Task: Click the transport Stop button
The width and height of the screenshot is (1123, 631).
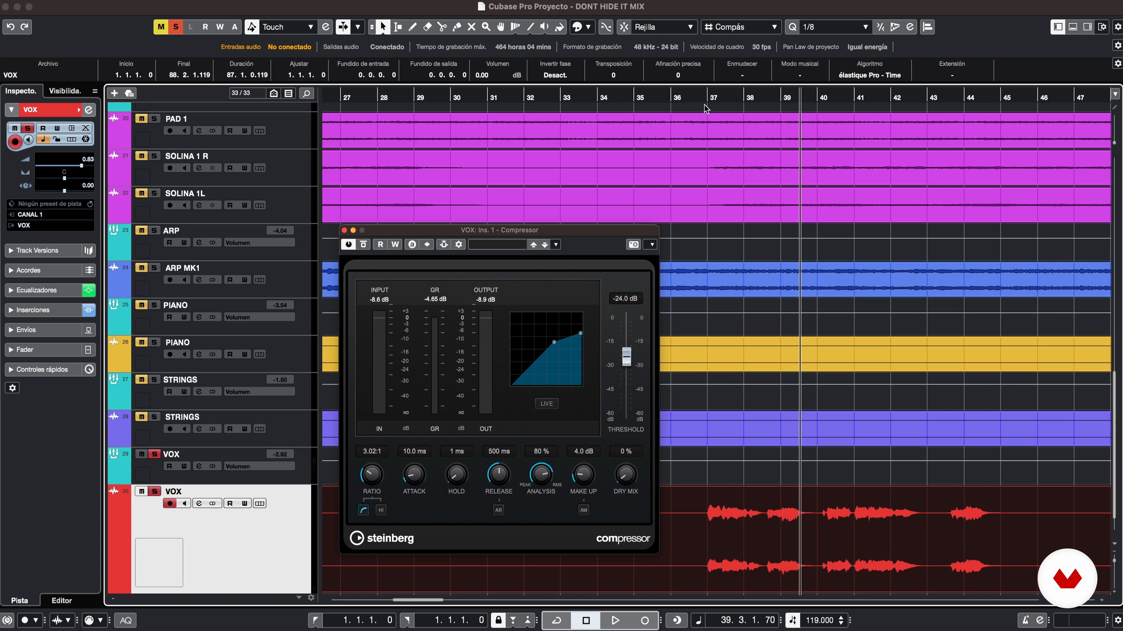Action: click(x=586, y=620)
